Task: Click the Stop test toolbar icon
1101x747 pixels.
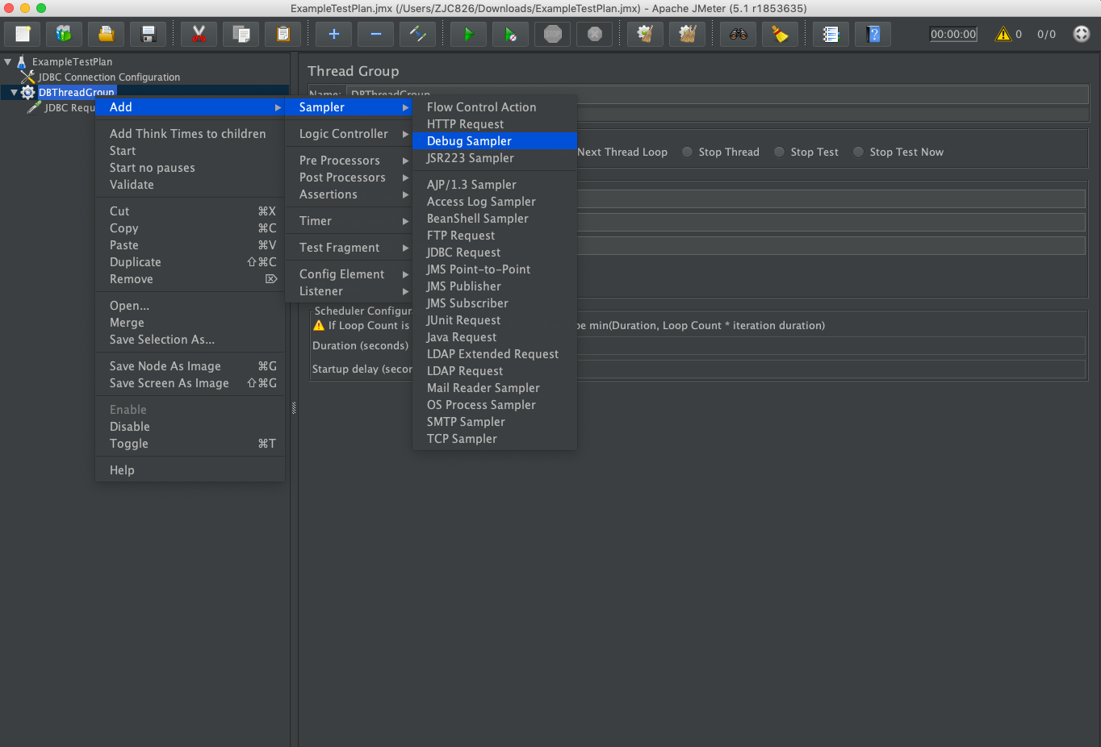Action: pos(553,34)
